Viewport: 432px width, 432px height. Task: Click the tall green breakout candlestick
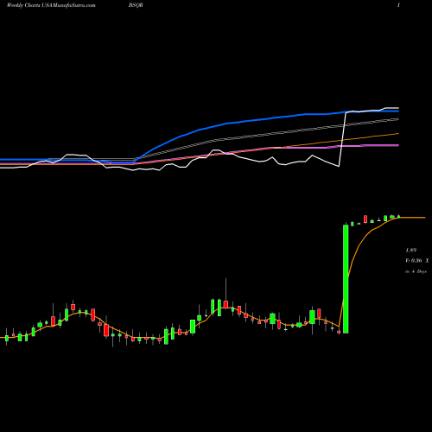pos(346,278)
